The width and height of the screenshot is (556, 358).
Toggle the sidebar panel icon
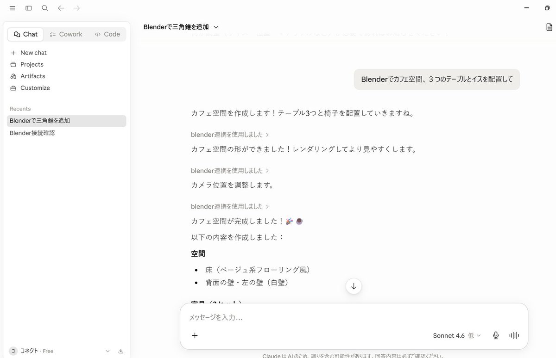point(29,8)
